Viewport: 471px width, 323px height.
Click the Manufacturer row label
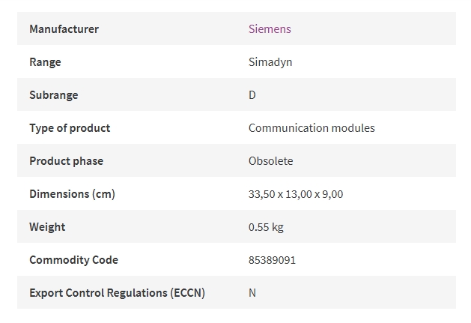[x=64, y=29]
